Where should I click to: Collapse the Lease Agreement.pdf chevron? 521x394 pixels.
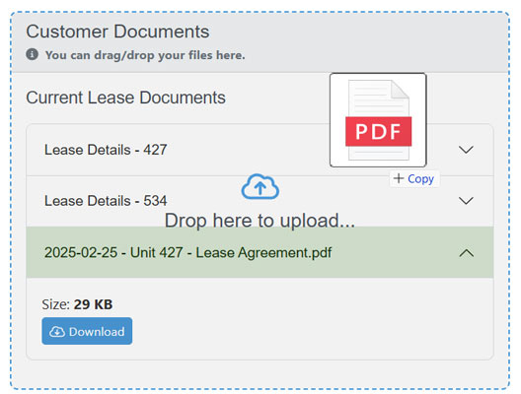[466, 253]
